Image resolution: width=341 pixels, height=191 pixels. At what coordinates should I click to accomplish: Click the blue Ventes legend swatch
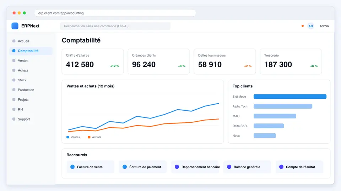coord(67,137)
